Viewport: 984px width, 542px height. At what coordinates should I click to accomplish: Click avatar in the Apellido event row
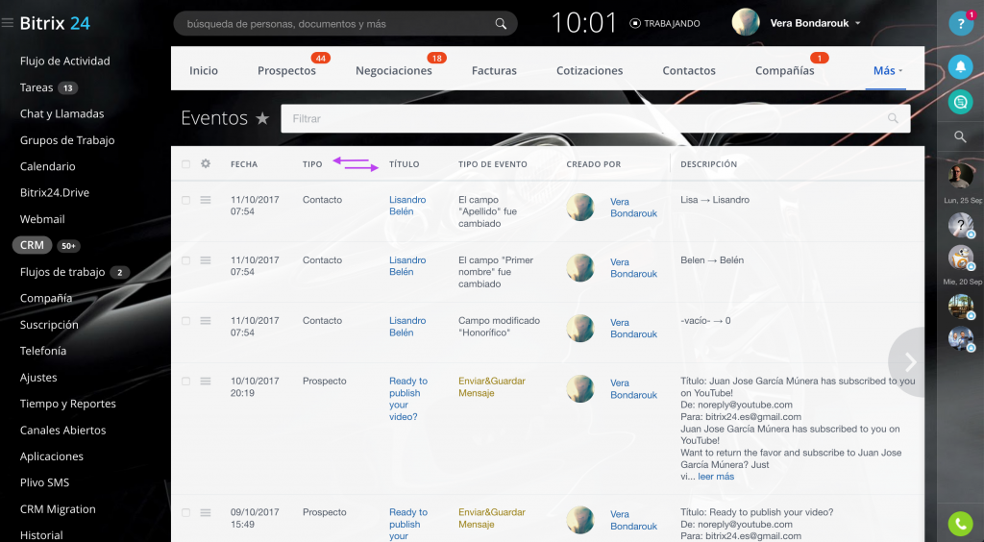coord(579,207)
